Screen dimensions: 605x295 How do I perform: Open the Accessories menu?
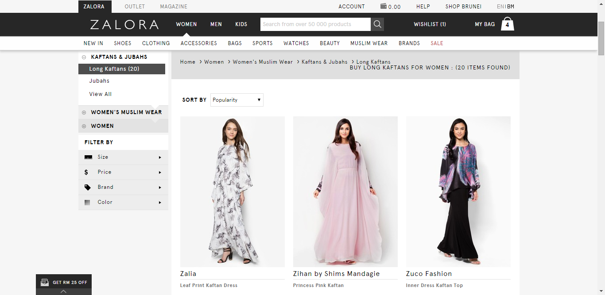[x=199, y=43]
